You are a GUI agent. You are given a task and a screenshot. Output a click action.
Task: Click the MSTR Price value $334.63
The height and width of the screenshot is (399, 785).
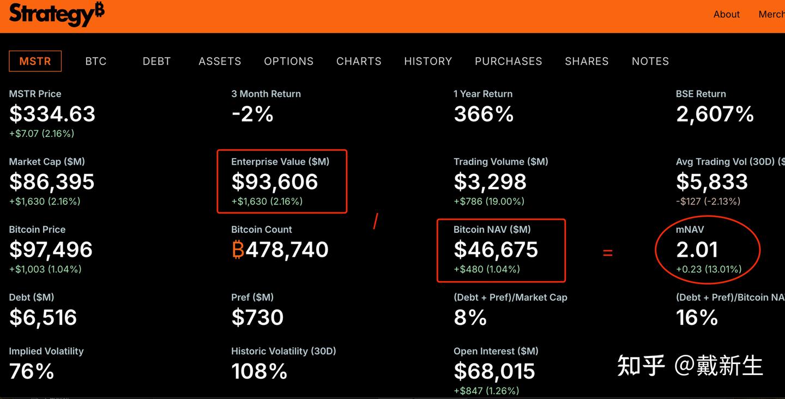52,114
